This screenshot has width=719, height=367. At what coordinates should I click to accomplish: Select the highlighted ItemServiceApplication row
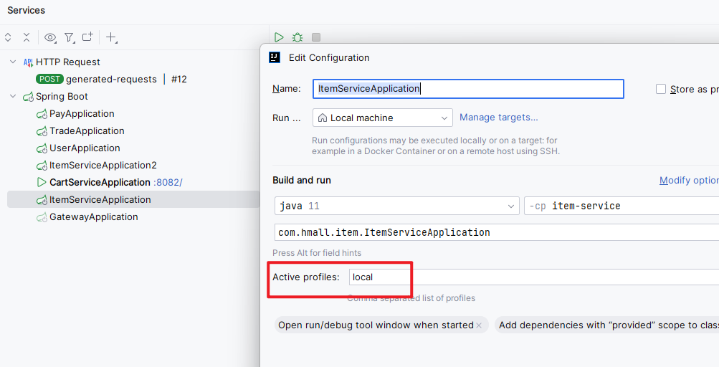point(133,199)
